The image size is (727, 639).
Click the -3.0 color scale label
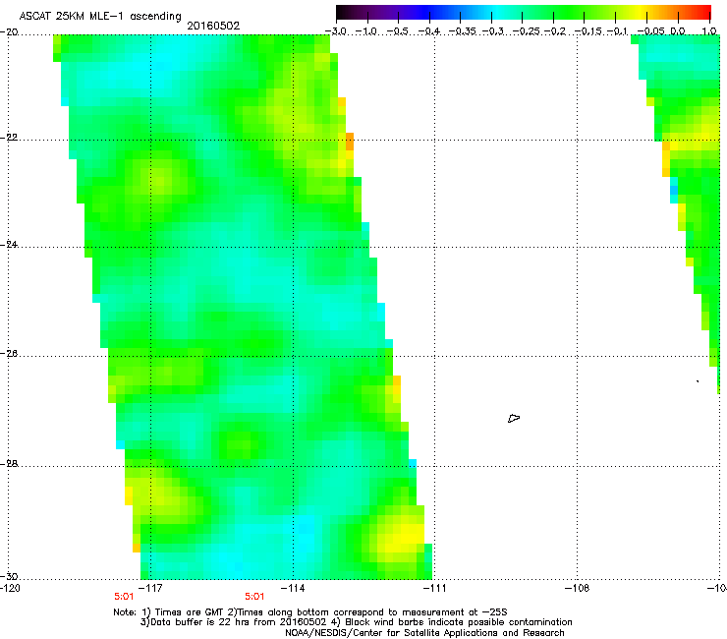pyautogui.click(x=336, y=31)
